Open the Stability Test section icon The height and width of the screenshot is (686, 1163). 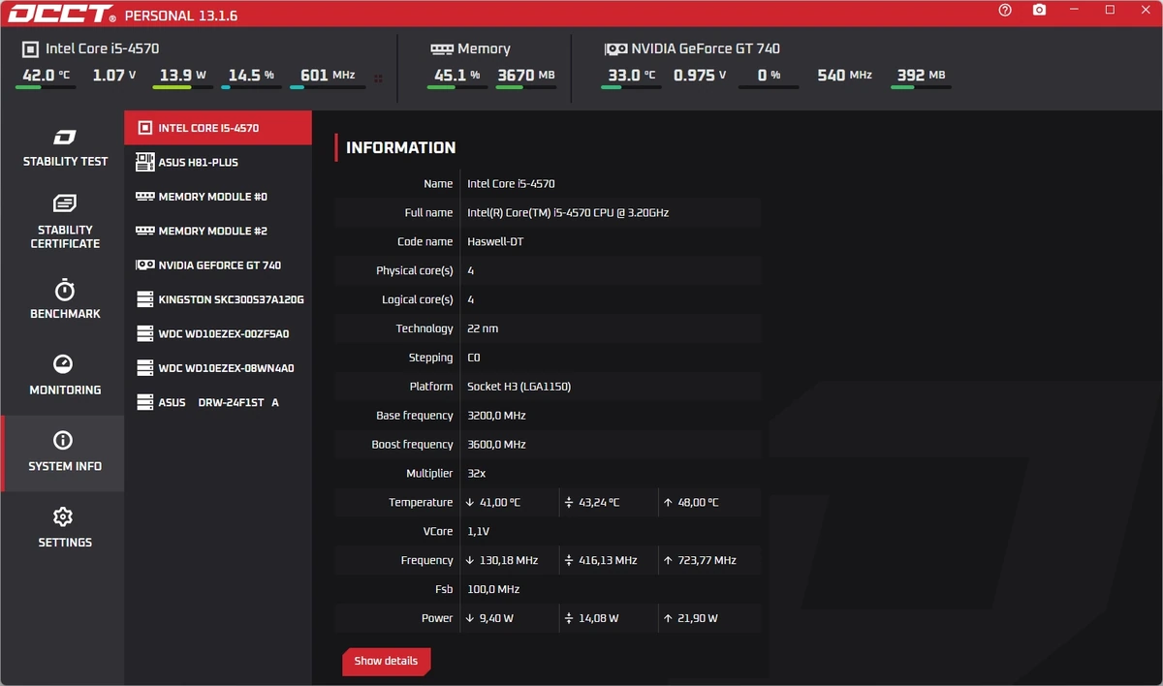65,137
